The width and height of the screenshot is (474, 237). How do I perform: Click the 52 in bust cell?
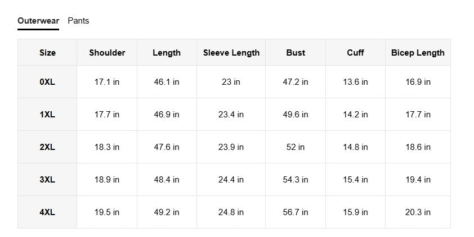[296, 147]
